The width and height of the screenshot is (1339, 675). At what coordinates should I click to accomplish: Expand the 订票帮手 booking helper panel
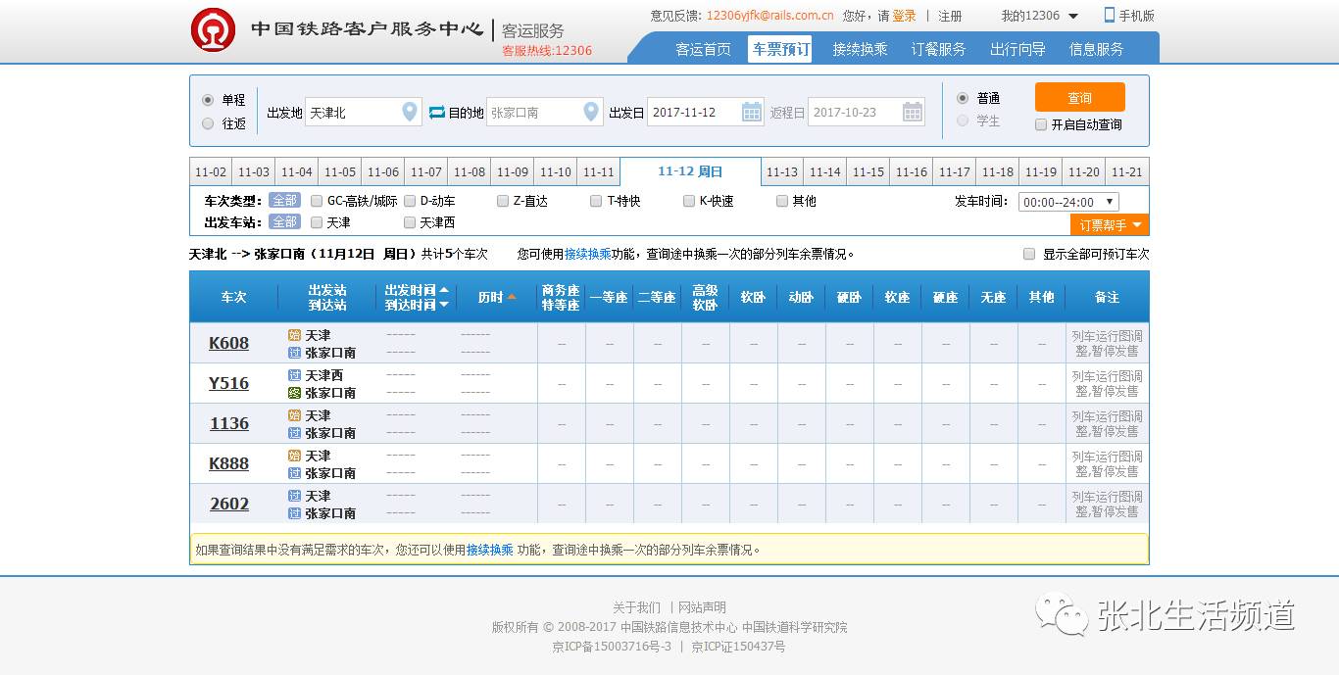coord(1109,225)
